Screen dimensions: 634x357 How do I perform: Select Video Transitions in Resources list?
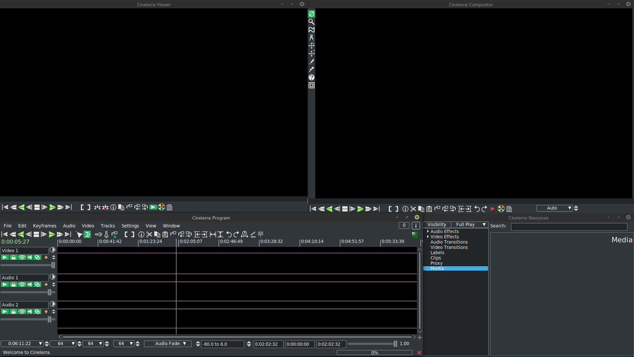449,248
